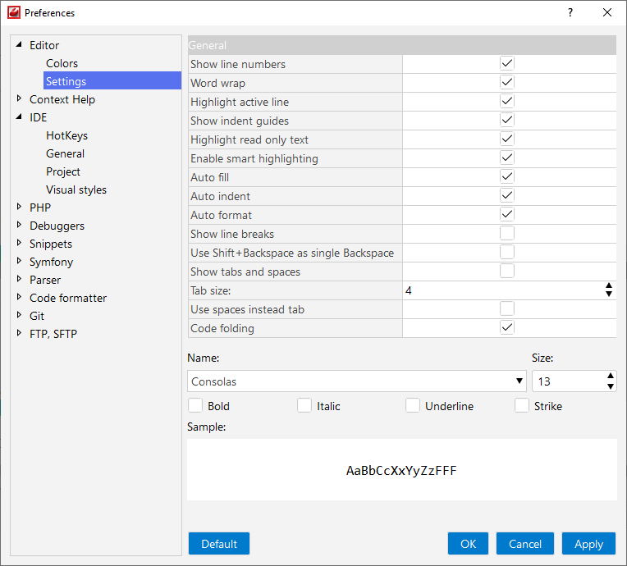Click the OK button
Screen dimensions: 627x566
(x=469, y=544)
